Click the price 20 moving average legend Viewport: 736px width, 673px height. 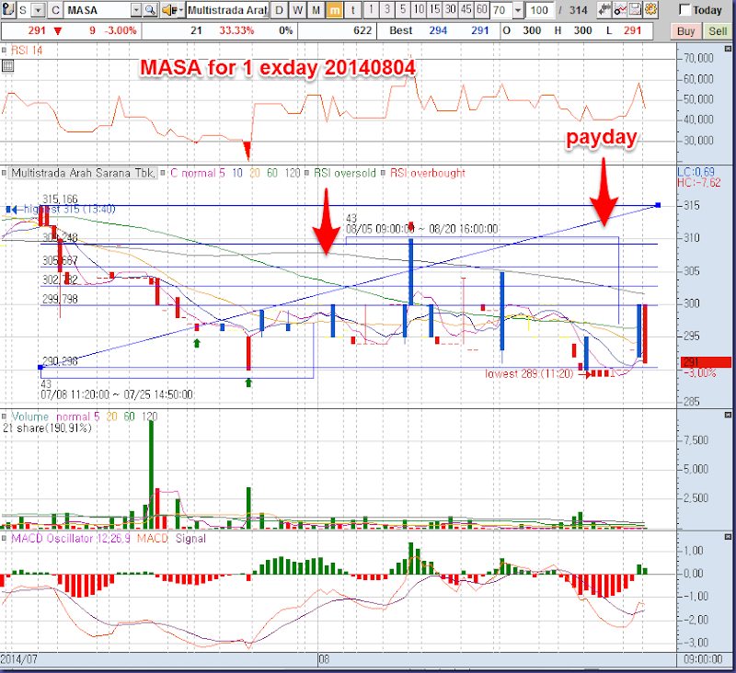(255, 173)
